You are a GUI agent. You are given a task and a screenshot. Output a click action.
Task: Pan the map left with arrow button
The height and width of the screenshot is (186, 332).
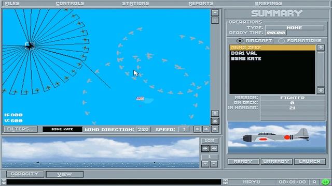pos(197,129)
